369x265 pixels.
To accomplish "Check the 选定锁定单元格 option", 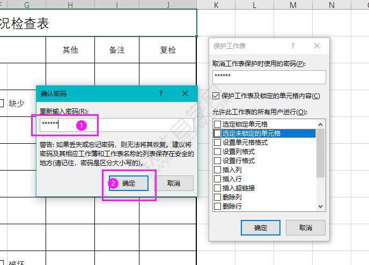I will (217, 124).
